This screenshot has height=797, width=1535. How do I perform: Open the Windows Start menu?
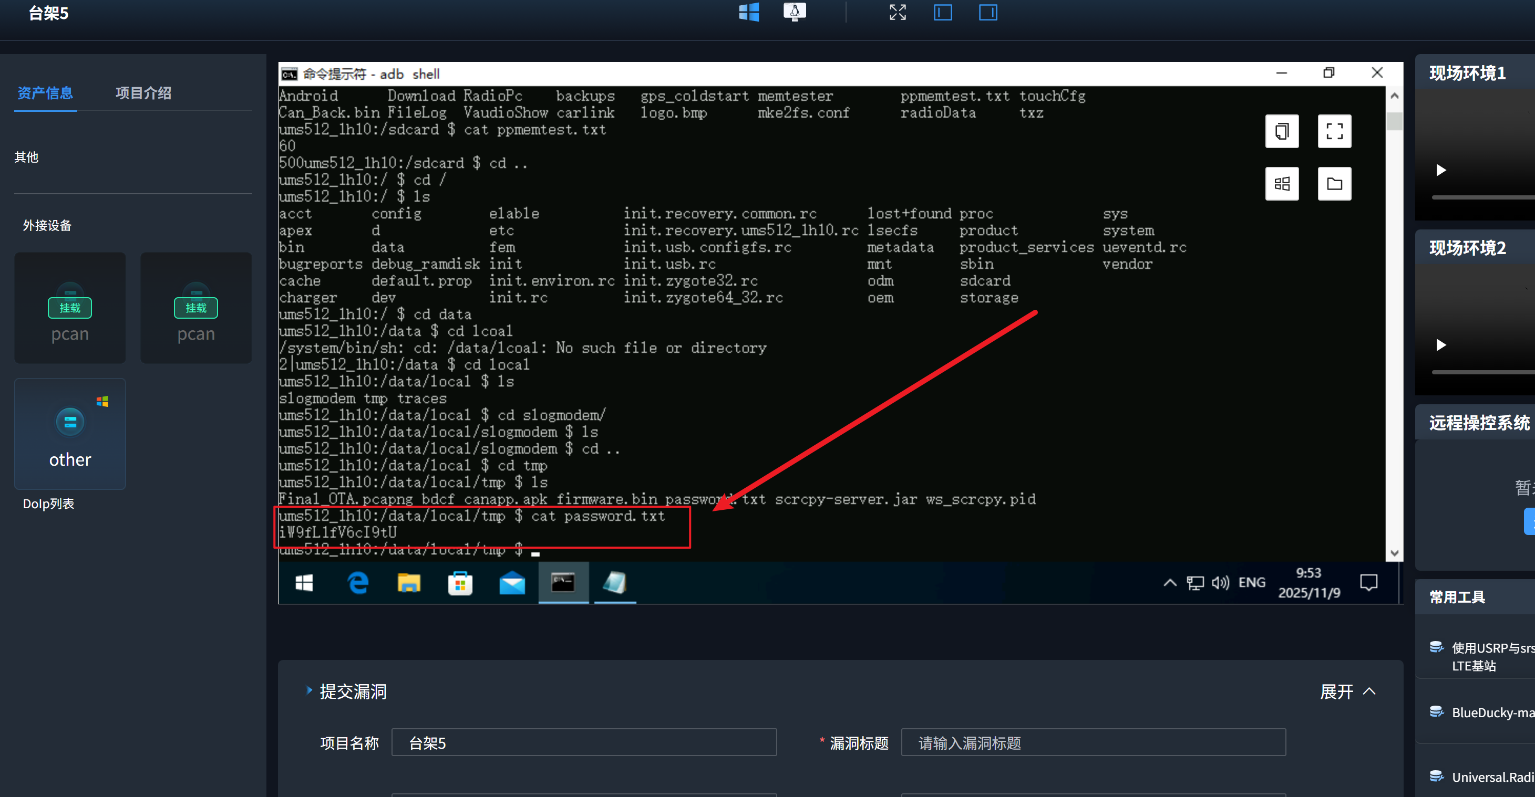(x=304, y=583)
